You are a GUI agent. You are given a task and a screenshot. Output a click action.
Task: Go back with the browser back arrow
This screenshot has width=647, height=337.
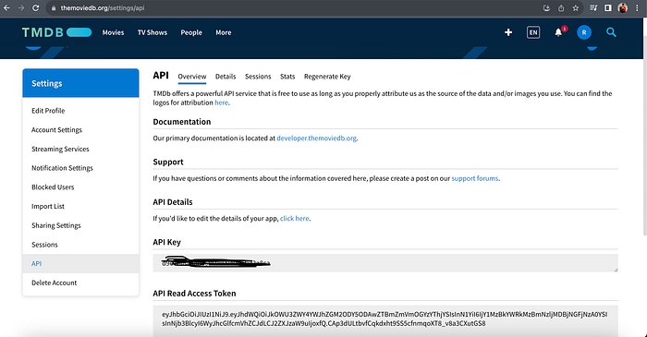(6, 7)
